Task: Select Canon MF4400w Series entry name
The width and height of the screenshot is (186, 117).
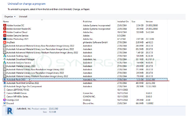Action: coord(17,97)
